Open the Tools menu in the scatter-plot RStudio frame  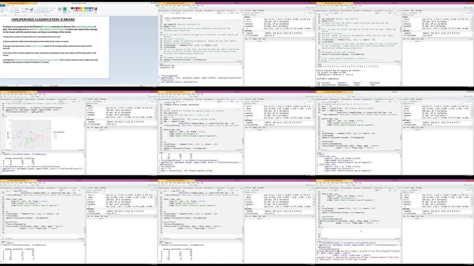[40, 94]
